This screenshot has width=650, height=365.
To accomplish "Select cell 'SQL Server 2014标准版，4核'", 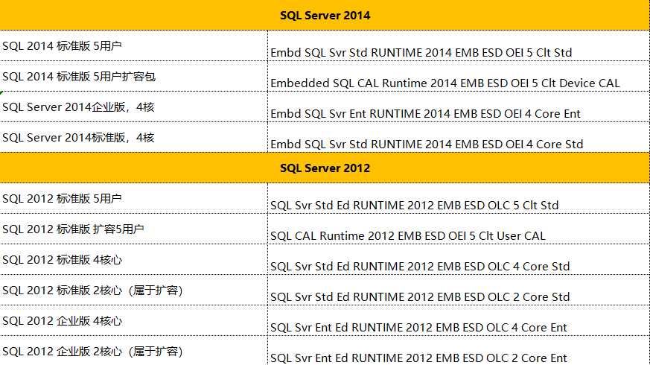I will click(134, 137).
